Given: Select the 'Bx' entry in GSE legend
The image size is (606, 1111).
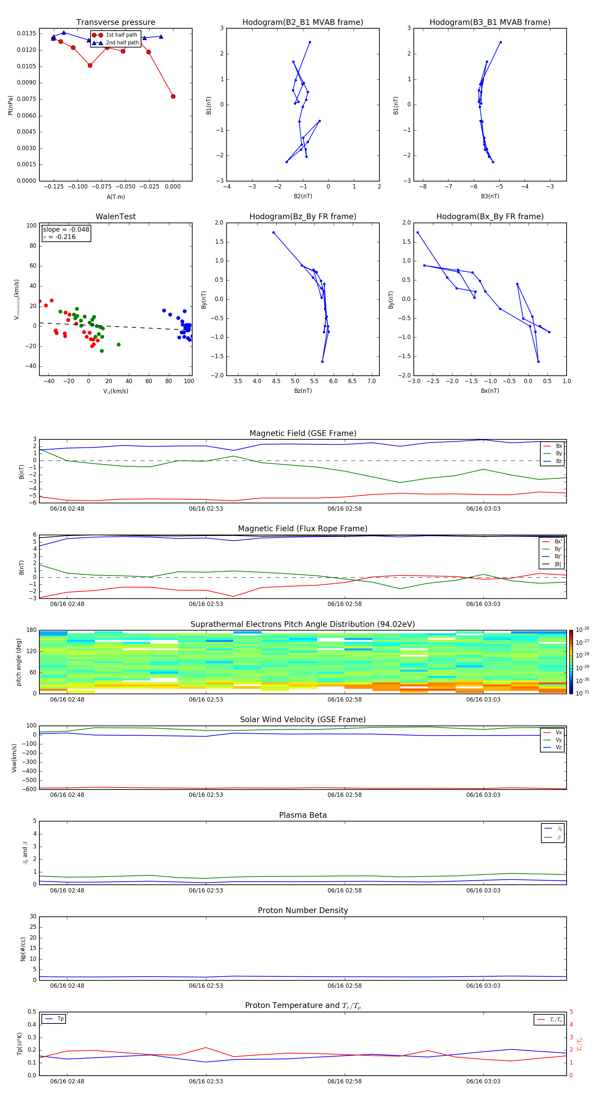Looking at the screenshot, I should pos(552,446).
